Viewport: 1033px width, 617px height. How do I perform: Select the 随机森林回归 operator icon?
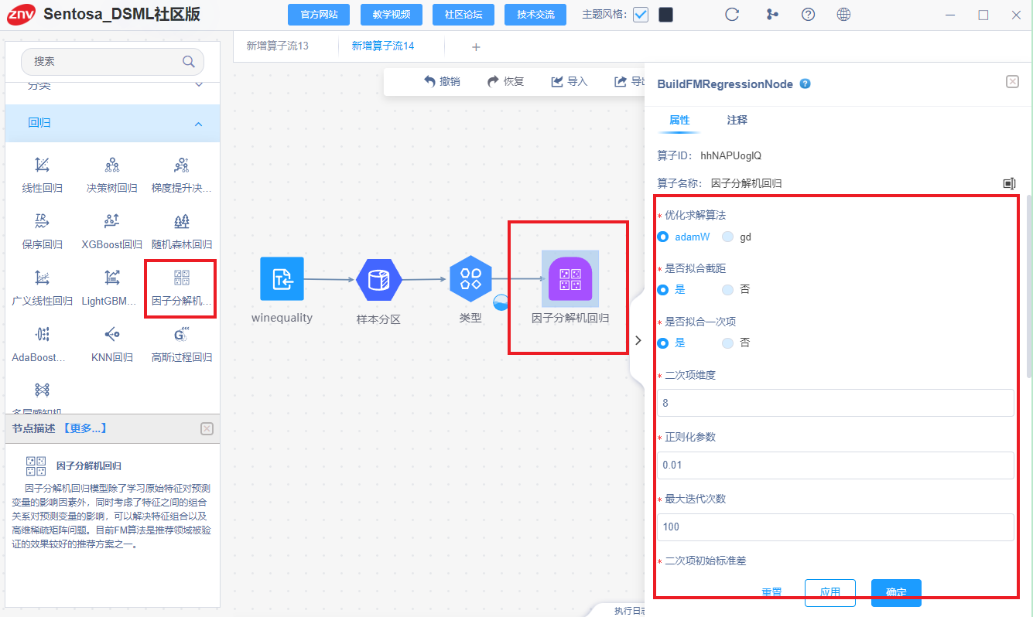[x=182, y=221]
